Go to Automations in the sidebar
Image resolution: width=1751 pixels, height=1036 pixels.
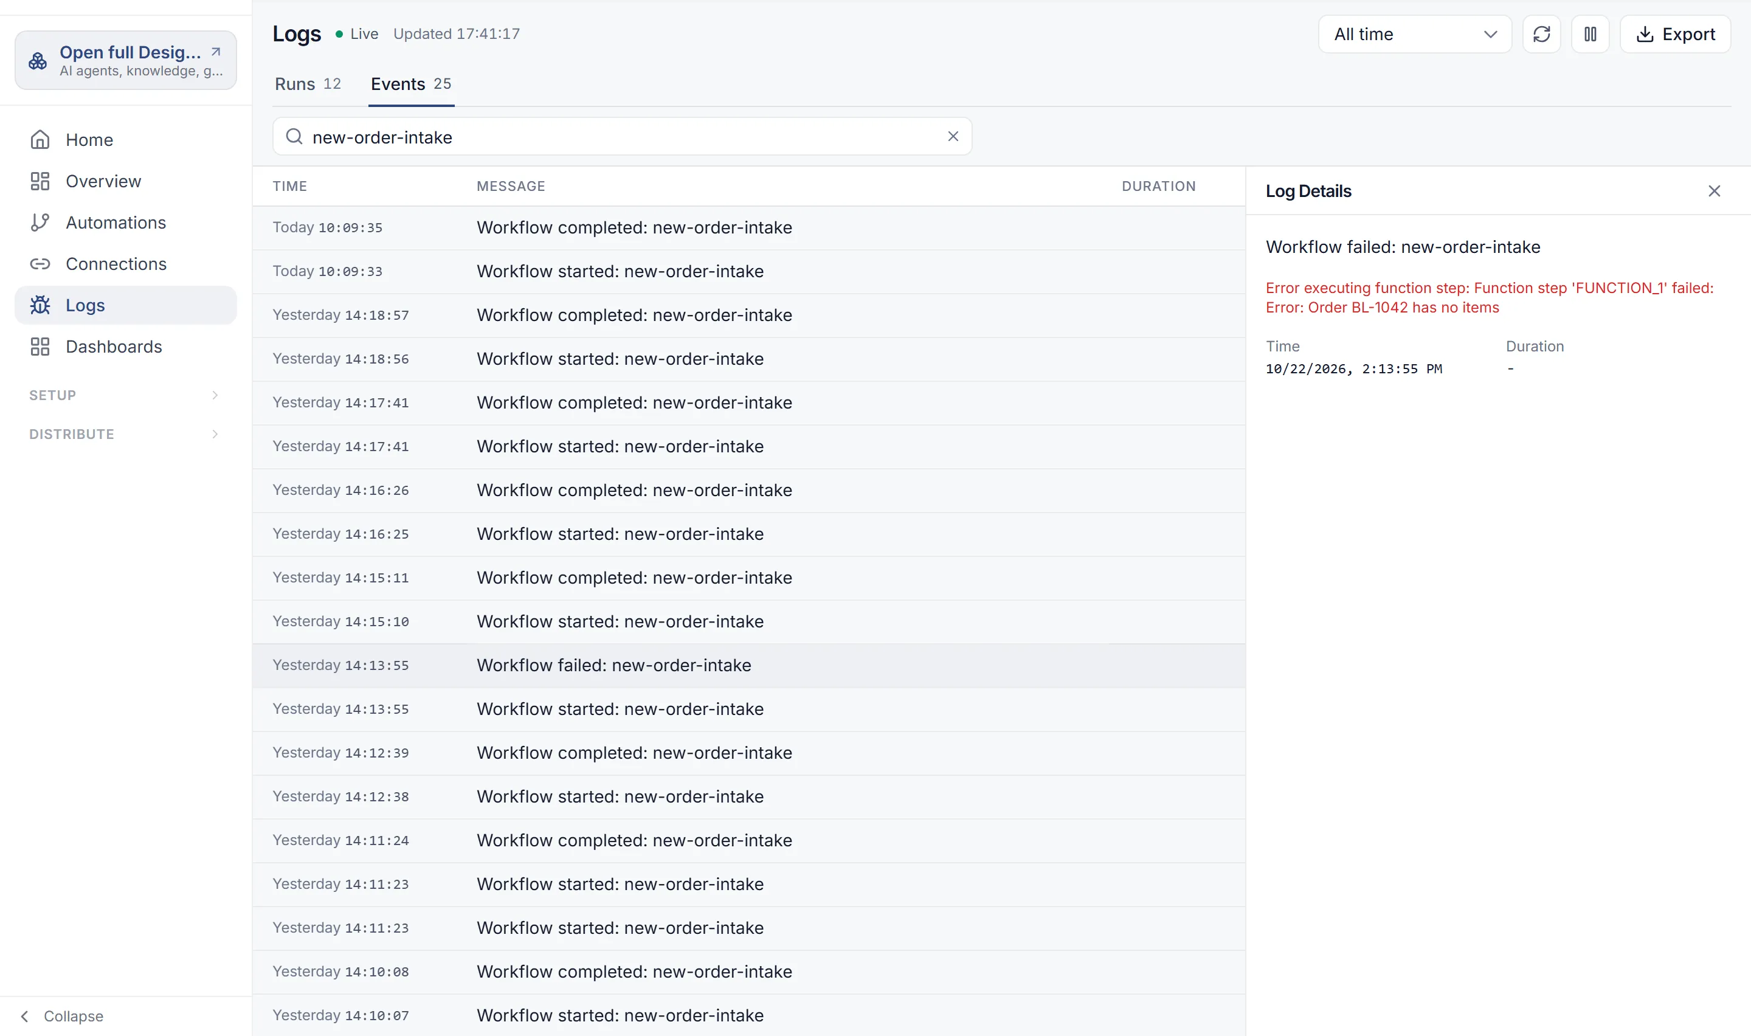(x=126, y=222)
